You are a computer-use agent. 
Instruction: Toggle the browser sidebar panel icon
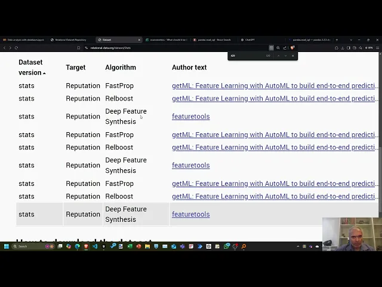coord(349,48)
